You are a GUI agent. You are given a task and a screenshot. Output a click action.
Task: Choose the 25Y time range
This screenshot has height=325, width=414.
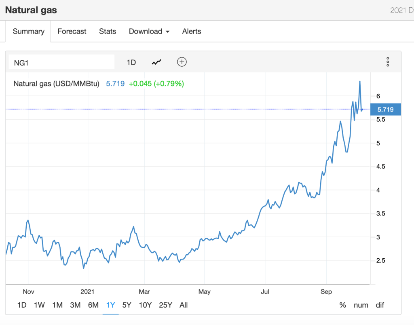[165, 305]
